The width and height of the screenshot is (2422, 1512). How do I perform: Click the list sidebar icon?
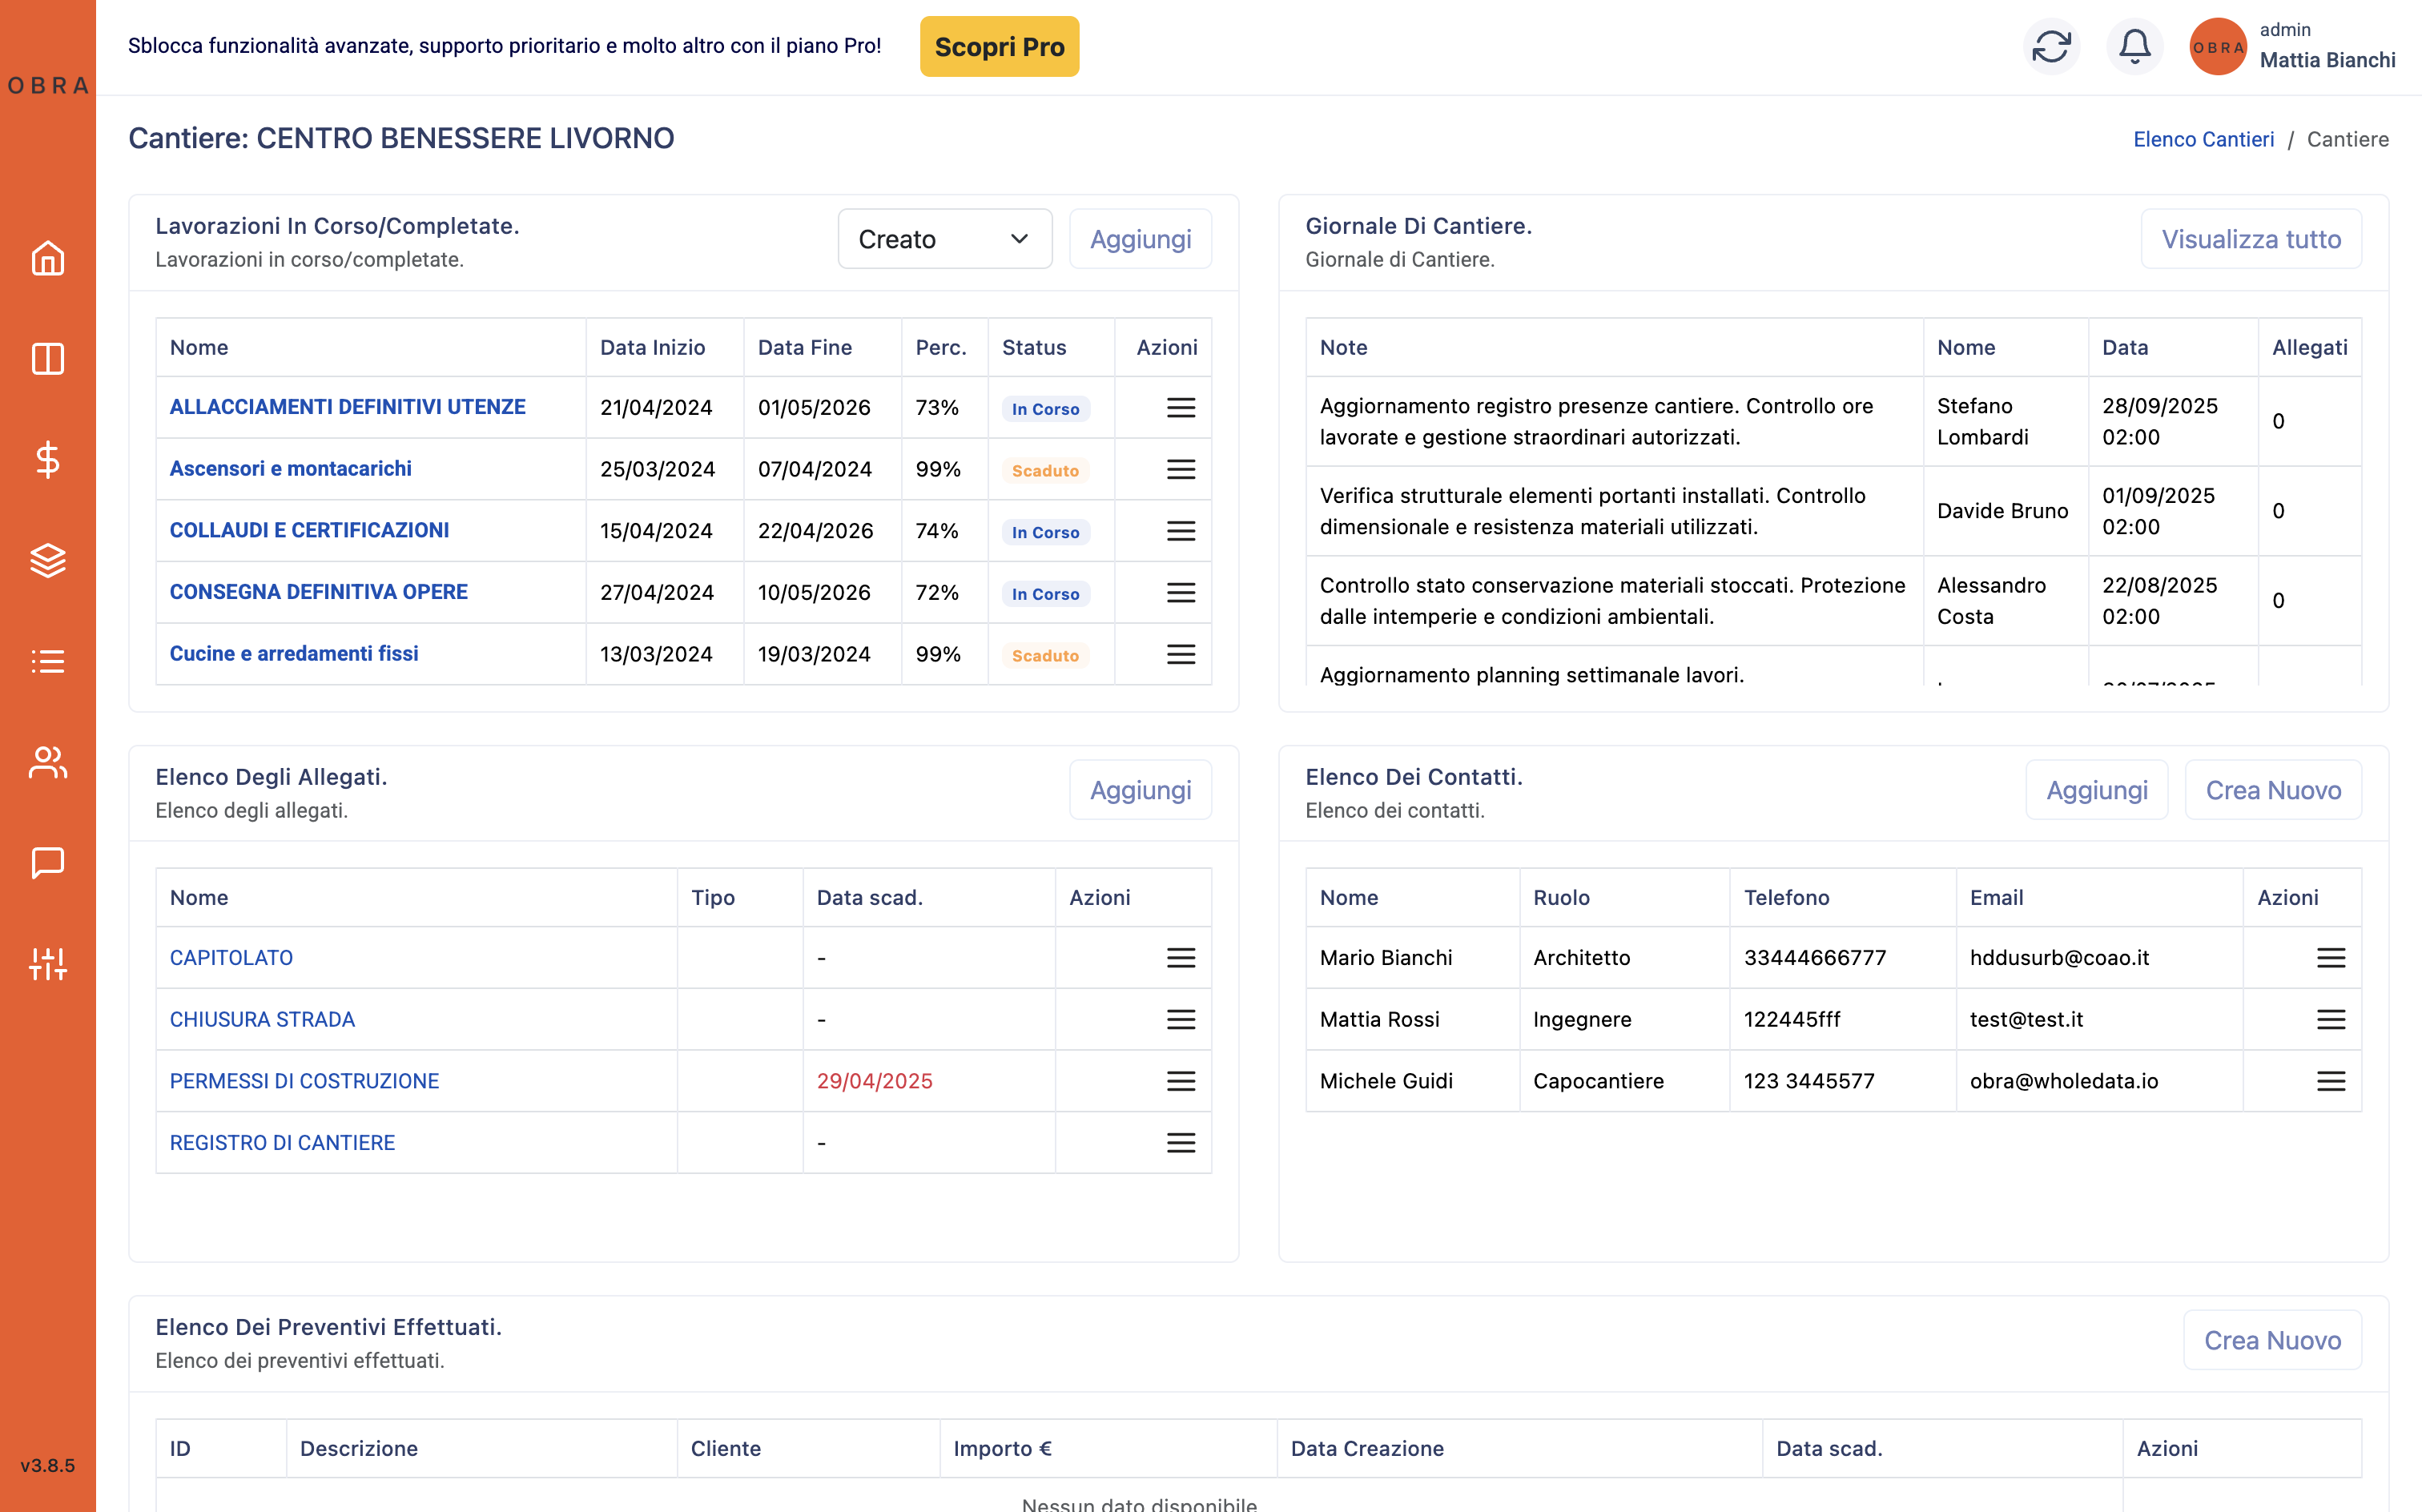[x=47, y=661]
